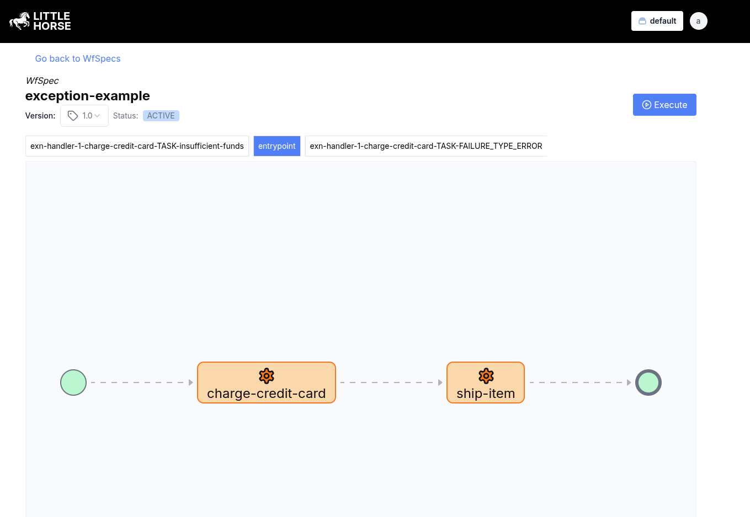Select the workflow exit node circle
Image resolution: width=750 pixels, height=517 pixels.
(x=648, y=382)
